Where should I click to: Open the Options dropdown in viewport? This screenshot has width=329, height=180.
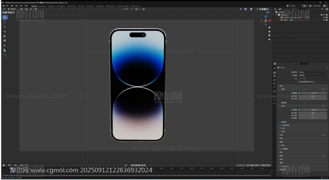[x=268, y=12]
